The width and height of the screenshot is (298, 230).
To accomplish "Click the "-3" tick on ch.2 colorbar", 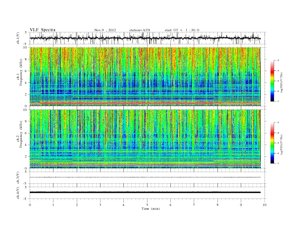I will click(278, 123).
